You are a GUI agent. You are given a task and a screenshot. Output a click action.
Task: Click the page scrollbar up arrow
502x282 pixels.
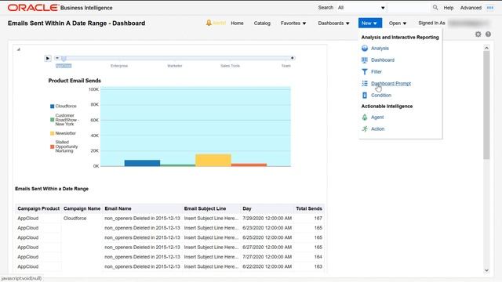click(x=486, y=48)
